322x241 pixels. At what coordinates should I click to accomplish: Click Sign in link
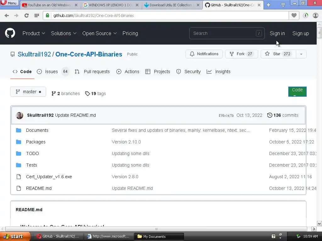[277, 33]
